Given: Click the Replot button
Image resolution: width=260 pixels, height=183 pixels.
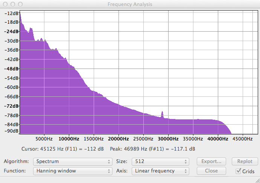Looking at the screenshot, I should pos(245,162).
